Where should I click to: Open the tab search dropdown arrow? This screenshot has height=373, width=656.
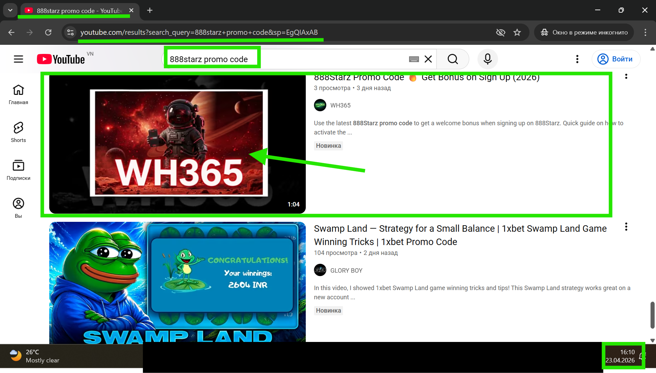pos(10,10)
